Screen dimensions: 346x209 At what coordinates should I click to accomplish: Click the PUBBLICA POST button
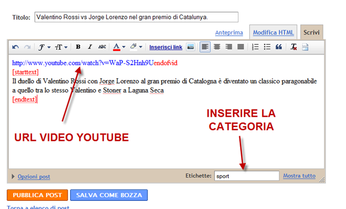[x=37, y=195]
